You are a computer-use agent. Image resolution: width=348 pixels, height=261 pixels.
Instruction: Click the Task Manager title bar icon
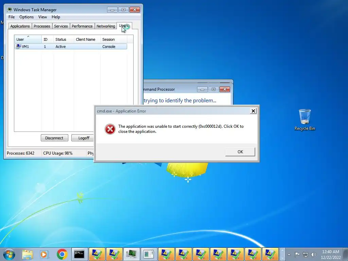coord(9,10)
